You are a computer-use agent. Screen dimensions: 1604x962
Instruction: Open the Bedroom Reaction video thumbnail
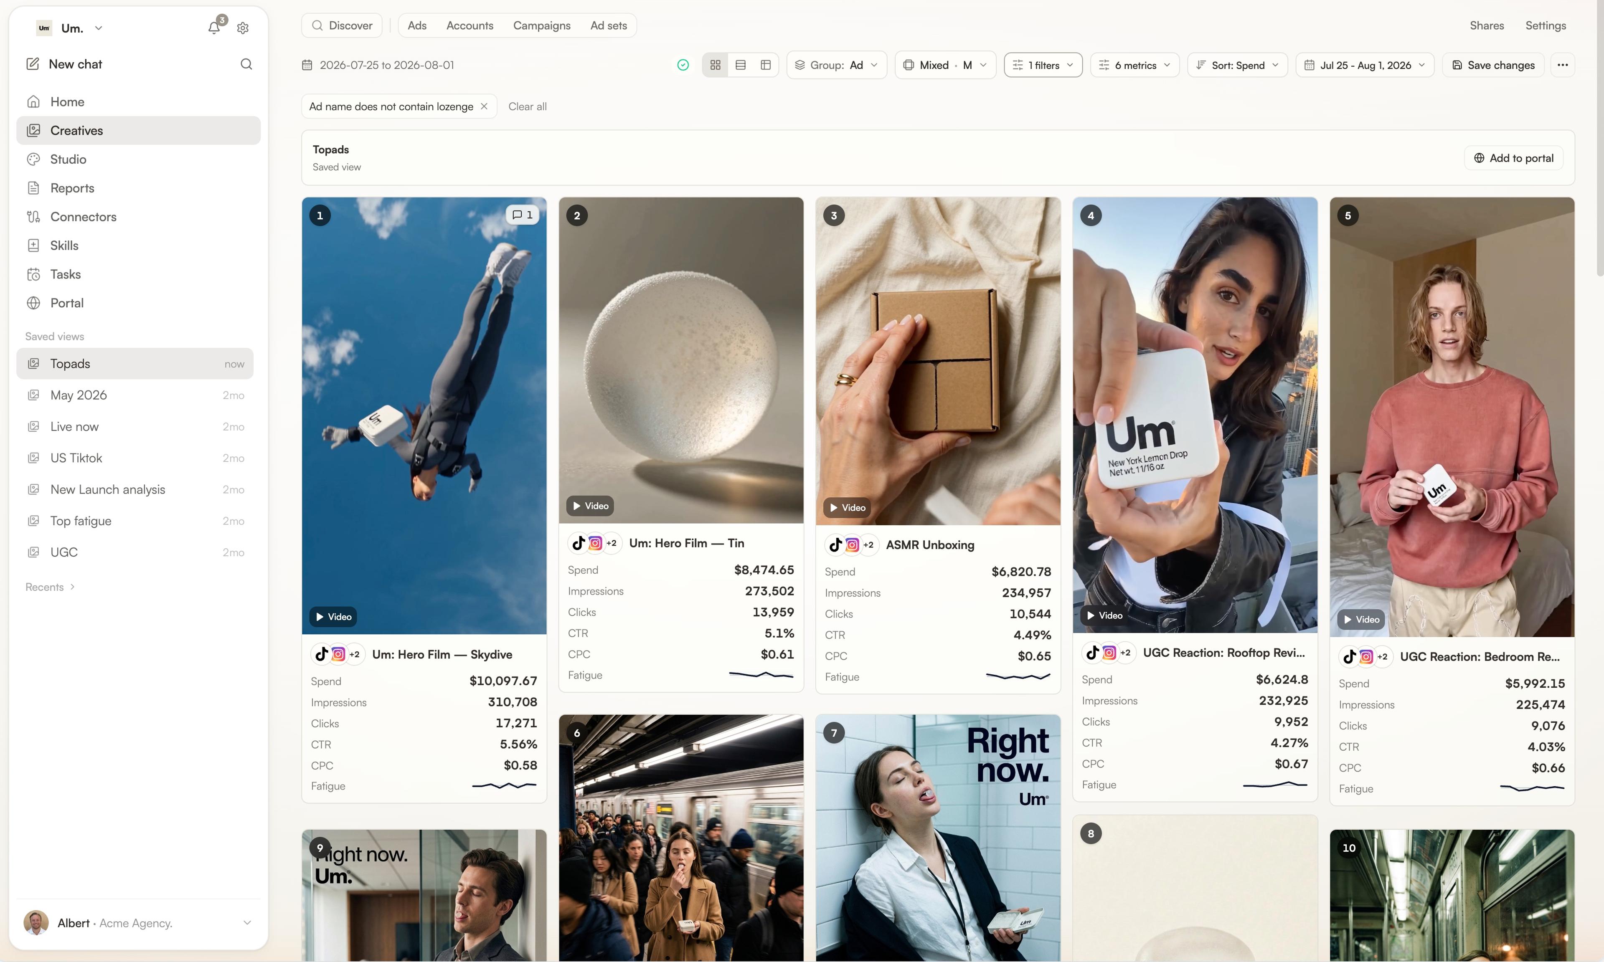point(1452,417)
